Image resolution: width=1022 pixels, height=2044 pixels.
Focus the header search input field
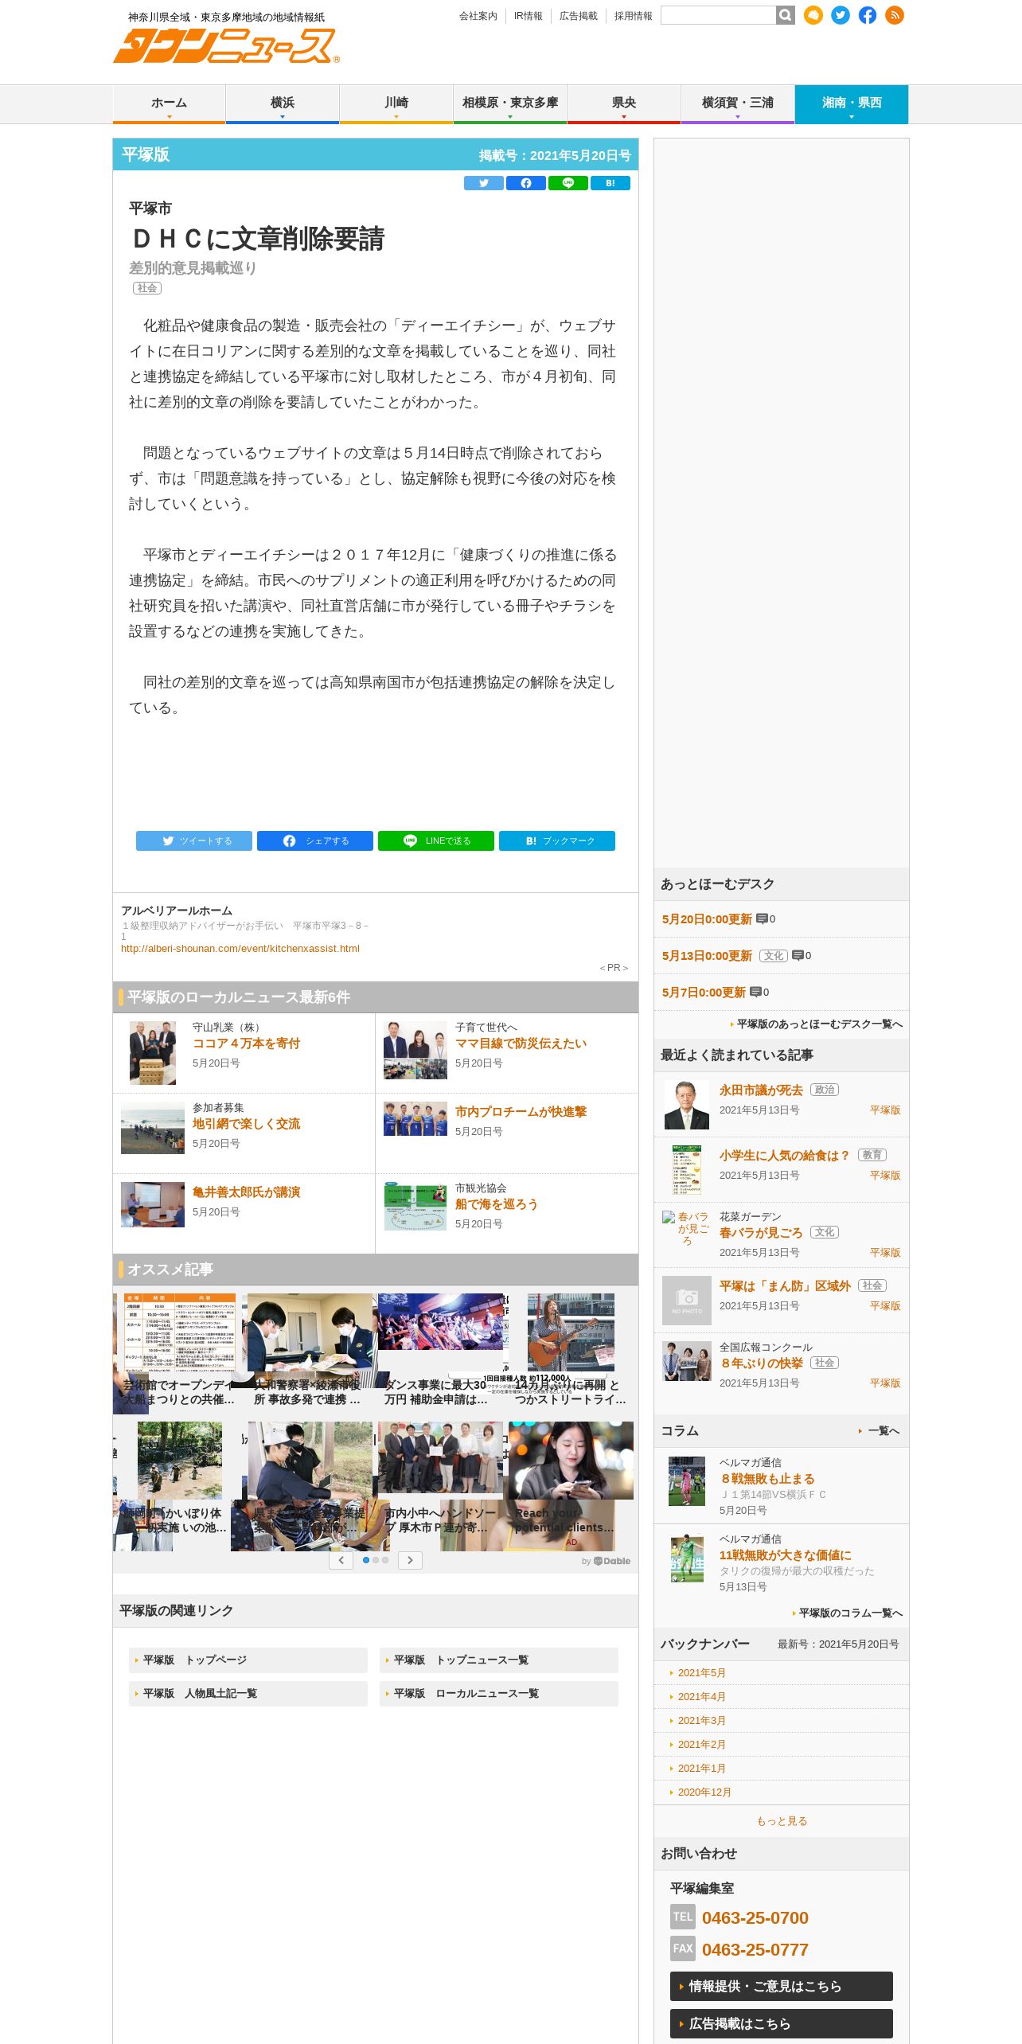(x=718, y=15)
